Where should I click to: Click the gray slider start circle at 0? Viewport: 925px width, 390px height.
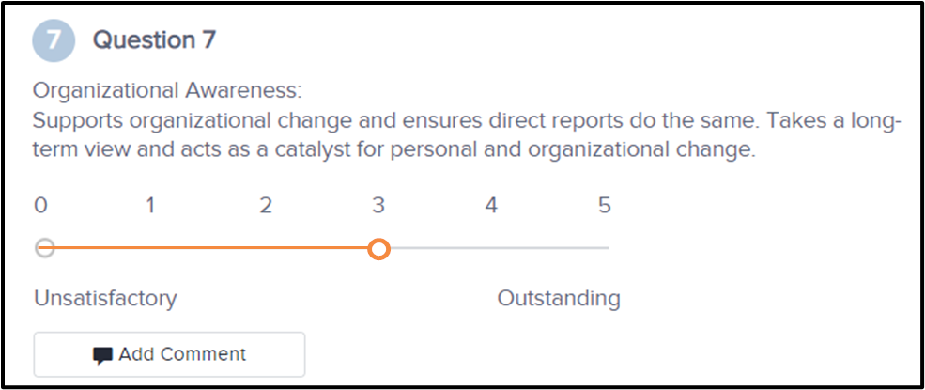[44, 248]
